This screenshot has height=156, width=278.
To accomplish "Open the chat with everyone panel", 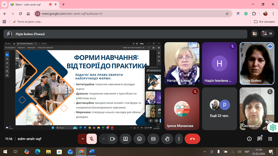I will pos(259,139).
